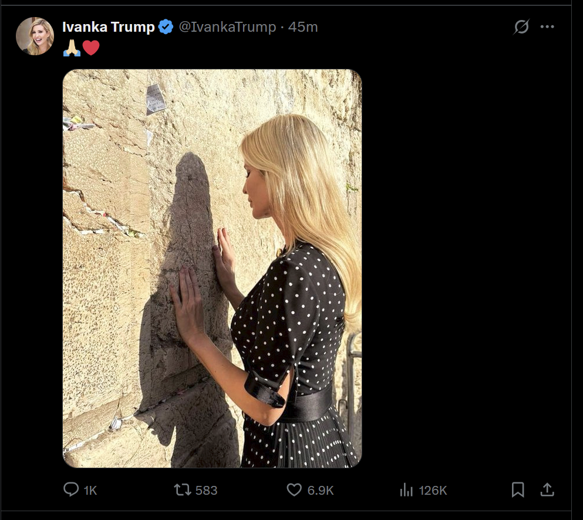The image size is (583, 520).
Task: Open the three-dot More options menu
Action: (x=547, y=27)
